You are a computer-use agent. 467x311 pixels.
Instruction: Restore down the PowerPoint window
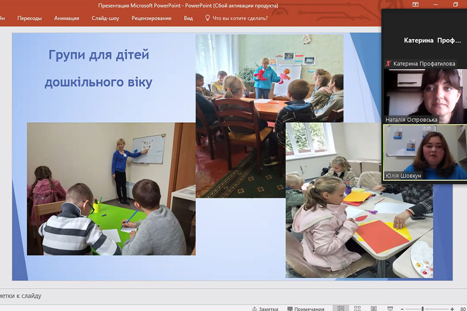(x=456, y=4)
